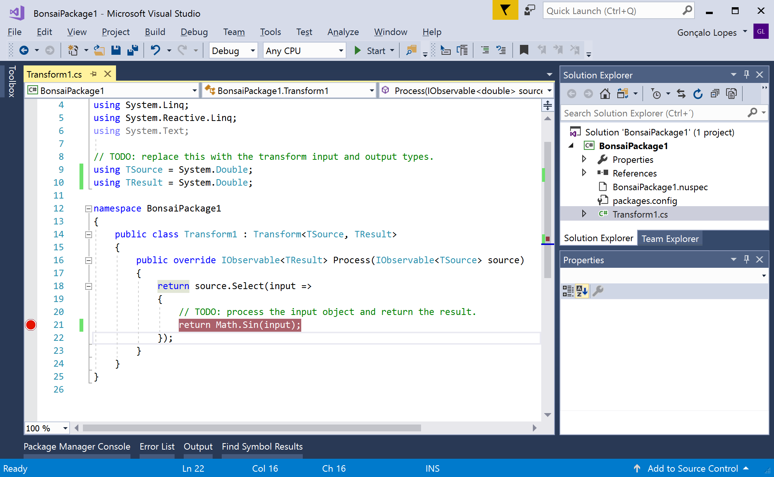Collapse the Select lambda outlining on line 18
The image size is (774, 477).
tap(89, 286)
